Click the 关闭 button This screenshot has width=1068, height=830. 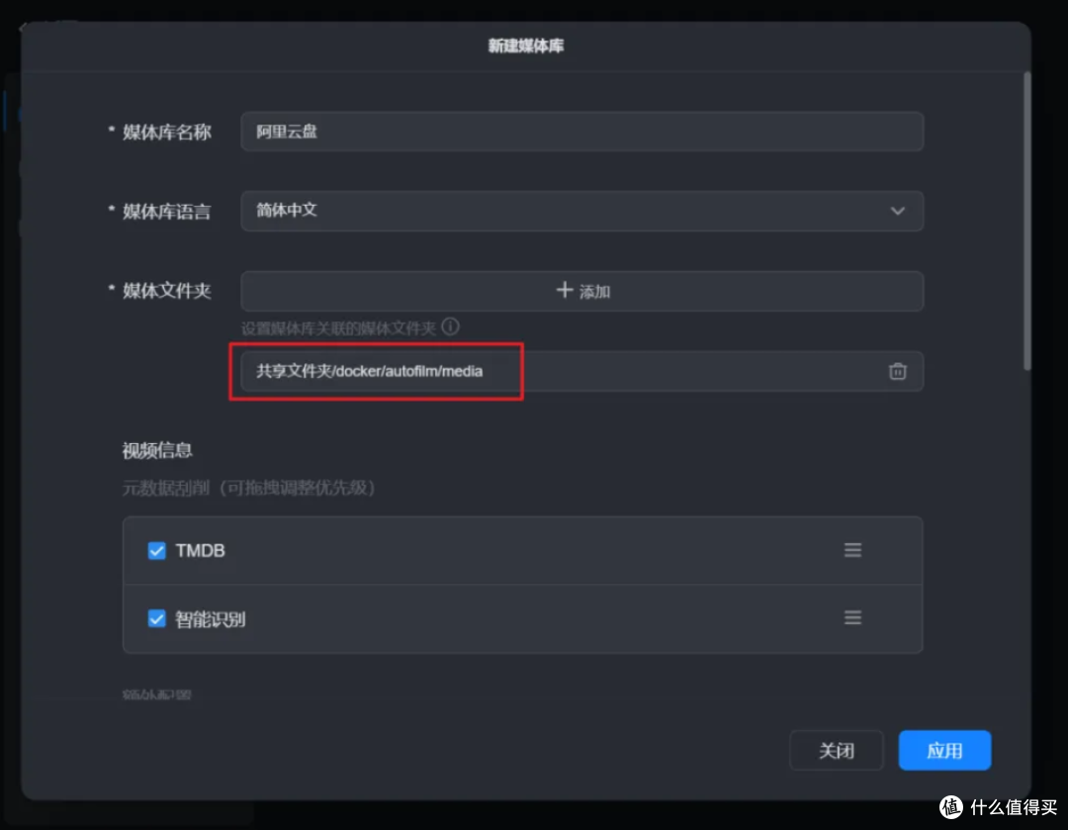click(836, 750)
